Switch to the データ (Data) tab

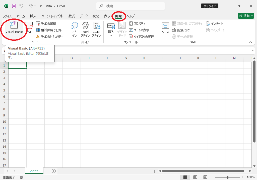84,16
